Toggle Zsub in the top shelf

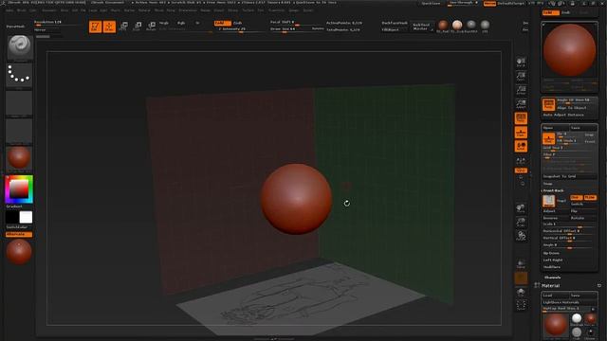click(238, 23)
